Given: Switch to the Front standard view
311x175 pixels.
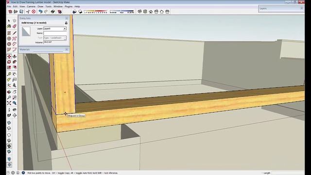Looking at the screenshot, I should pyautogui.click(x=151, y=12).
